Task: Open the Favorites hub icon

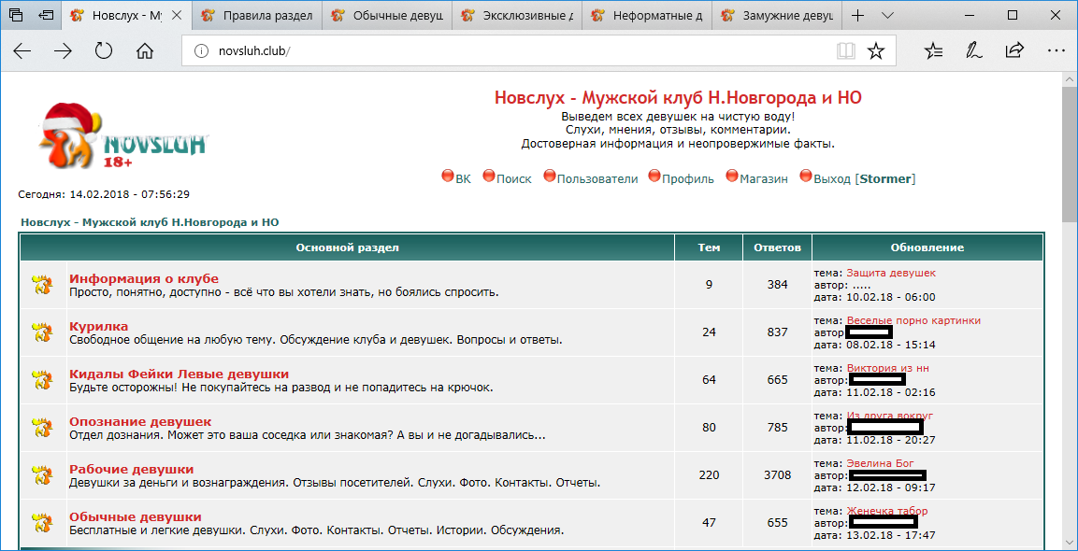Action: [x=933, y=51]
